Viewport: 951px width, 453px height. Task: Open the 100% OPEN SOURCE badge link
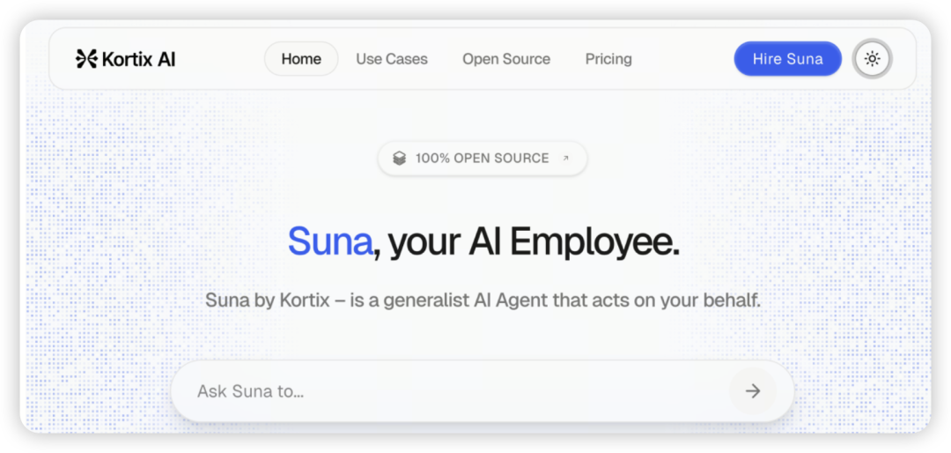(483, 159)
